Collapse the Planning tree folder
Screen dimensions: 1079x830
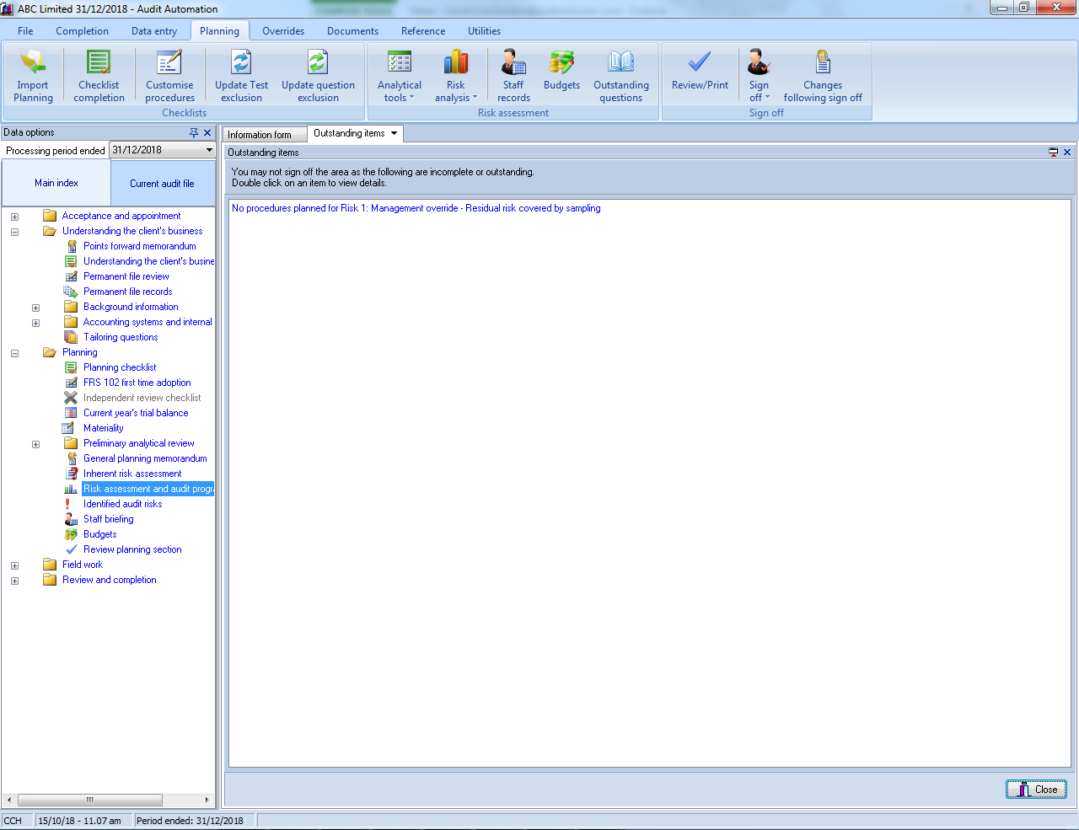coord(14,353)
